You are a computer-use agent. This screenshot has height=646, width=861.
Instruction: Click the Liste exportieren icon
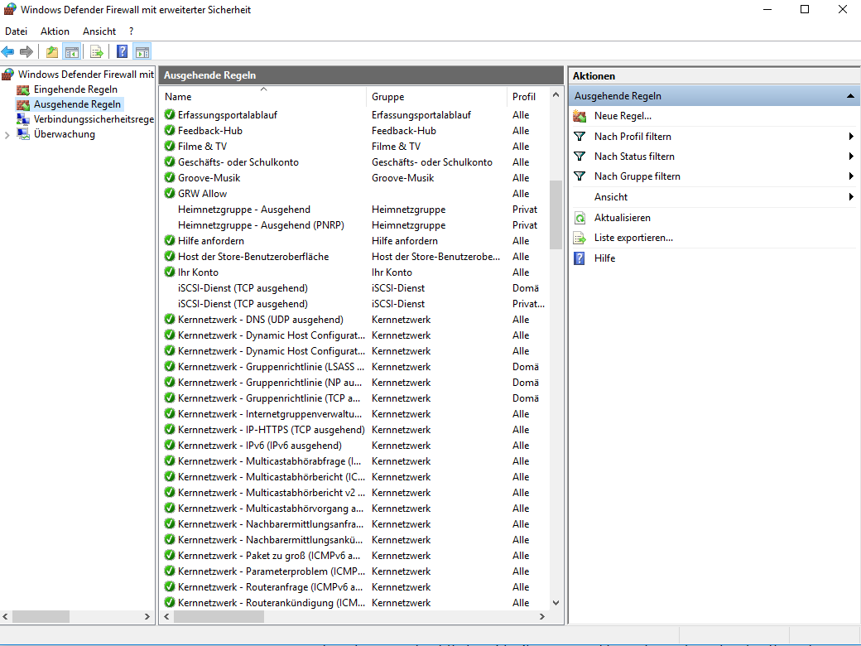click(580, 238)
